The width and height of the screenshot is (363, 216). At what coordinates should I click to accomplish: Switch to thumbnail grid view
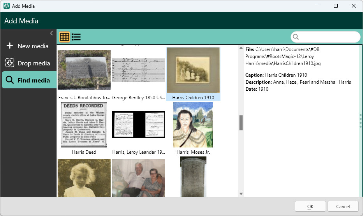[64, 37]
